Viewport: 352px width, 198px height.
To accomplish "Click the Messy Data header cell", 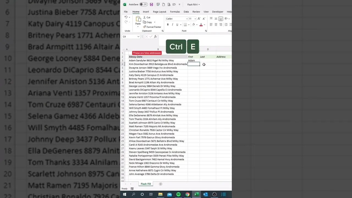I will coord(158,57).
